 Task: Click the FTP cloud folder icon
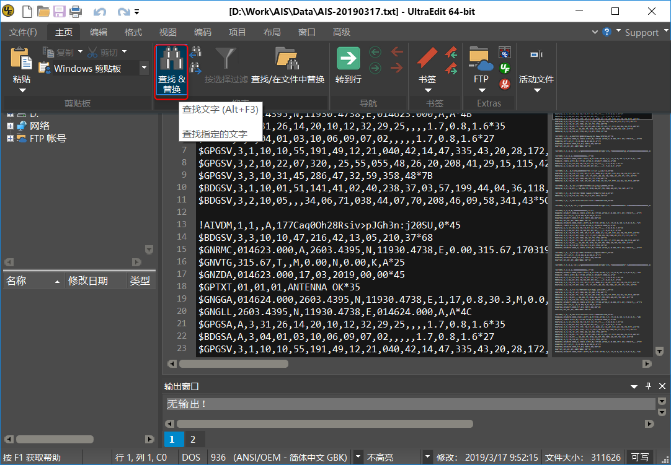pyautogui.click(x=481, y=59)
